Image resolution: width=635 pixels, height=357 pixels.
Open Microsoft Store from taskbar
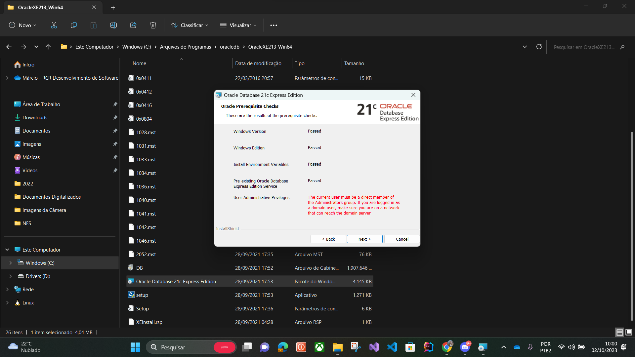pos(410,347)
